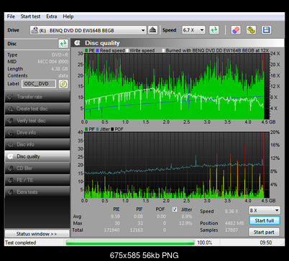Click the Start full button
This screenshot has width=289, height=261.
(265, 221)
